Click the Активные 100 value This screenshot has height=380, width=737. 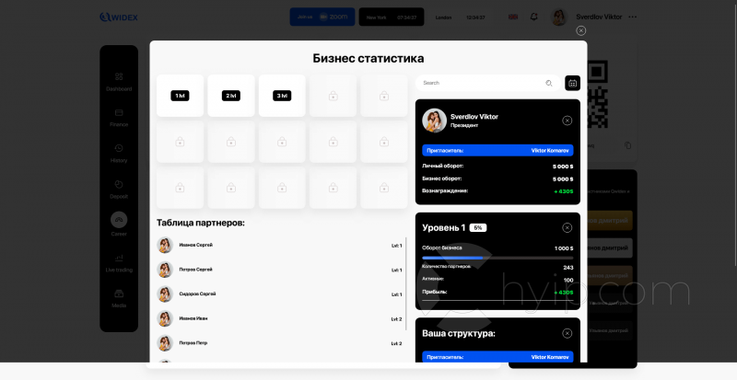[x=568, y=280]
